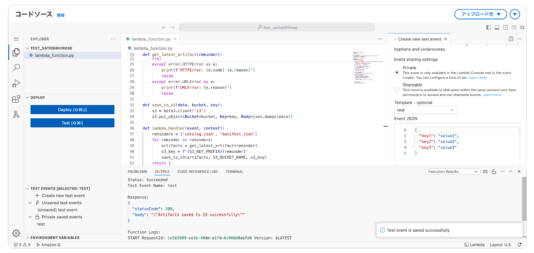Open the Lambda icon in the activity bar
The height and width of the screenshot is (253, 534).
pos(16,115)
